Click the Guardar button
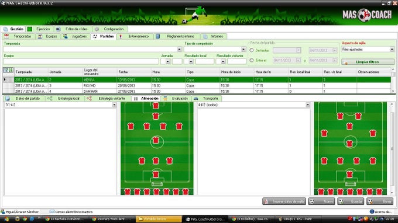The image size is (398, 223). click(351, 201)
